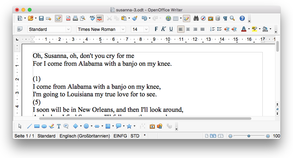Apply yellow Highlighting color icon
The height and width of the screenshot is (158, 293).
pyautogui.click(x=254, y=29)
